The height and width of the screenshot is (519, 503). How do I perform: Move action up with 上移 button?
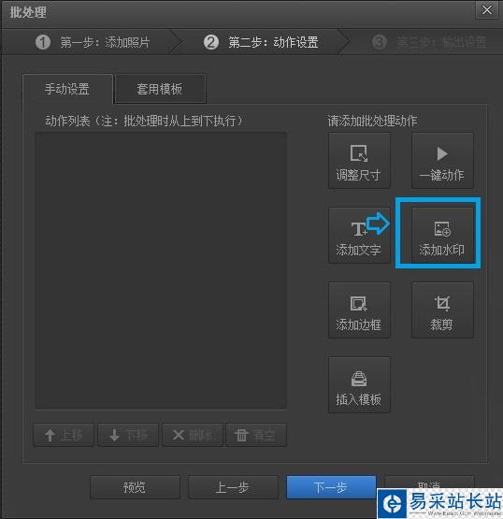pos(64,435)
